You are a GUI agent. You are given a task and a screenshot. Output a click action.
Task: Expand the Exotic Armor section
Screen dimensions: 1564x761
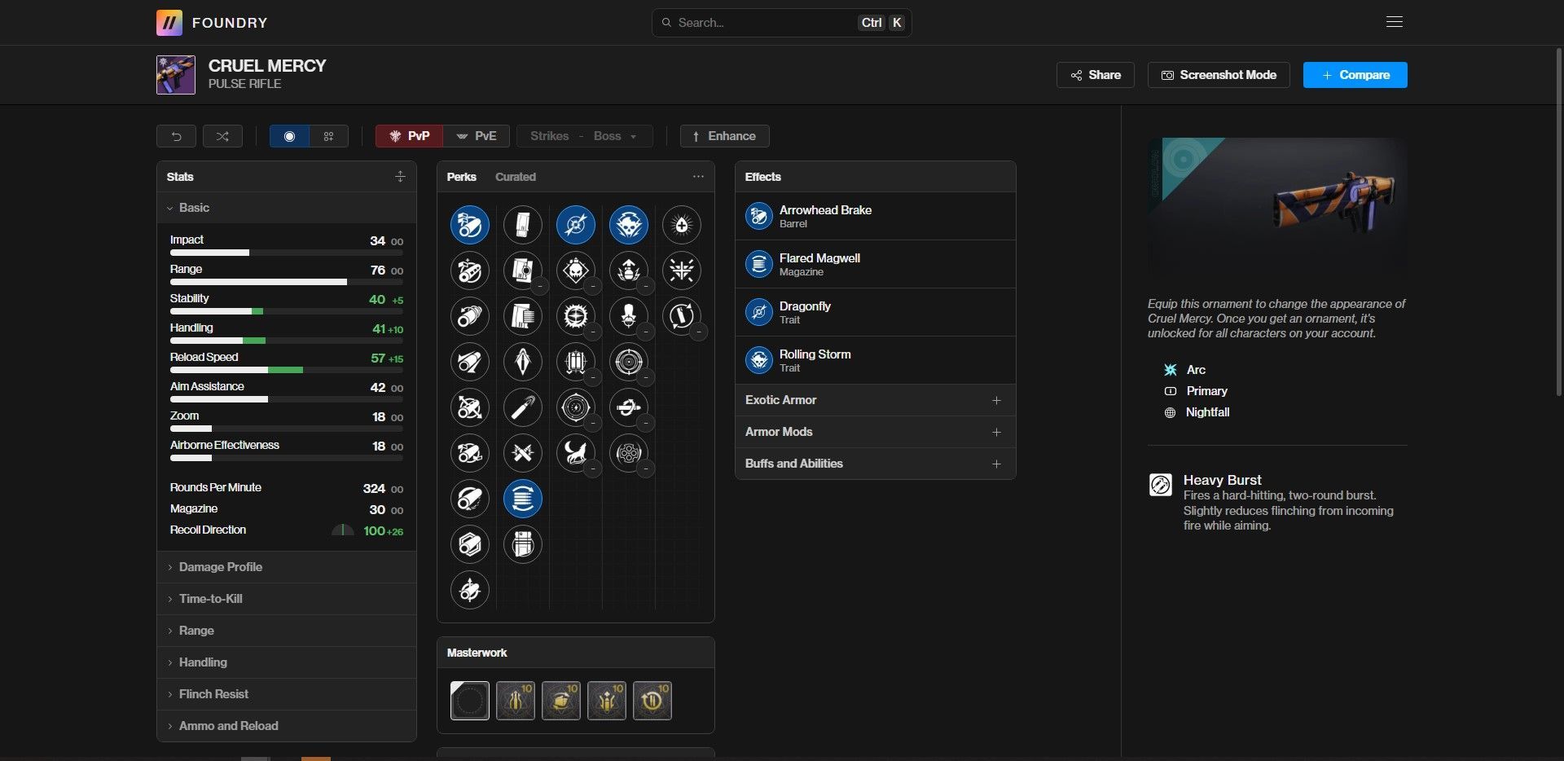[875, 400]
